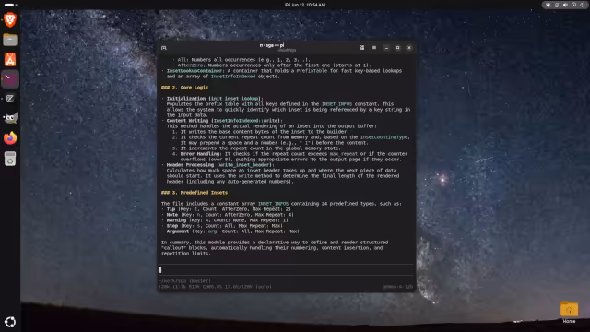The image size is (590, 332).
Task: Click the 'InsetCountingType' identifier text
Action: point(383,137)
